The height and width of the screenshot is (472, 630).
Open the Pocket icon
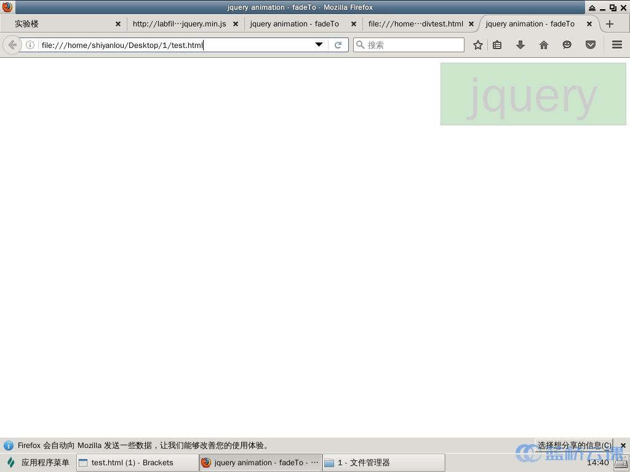591,45
